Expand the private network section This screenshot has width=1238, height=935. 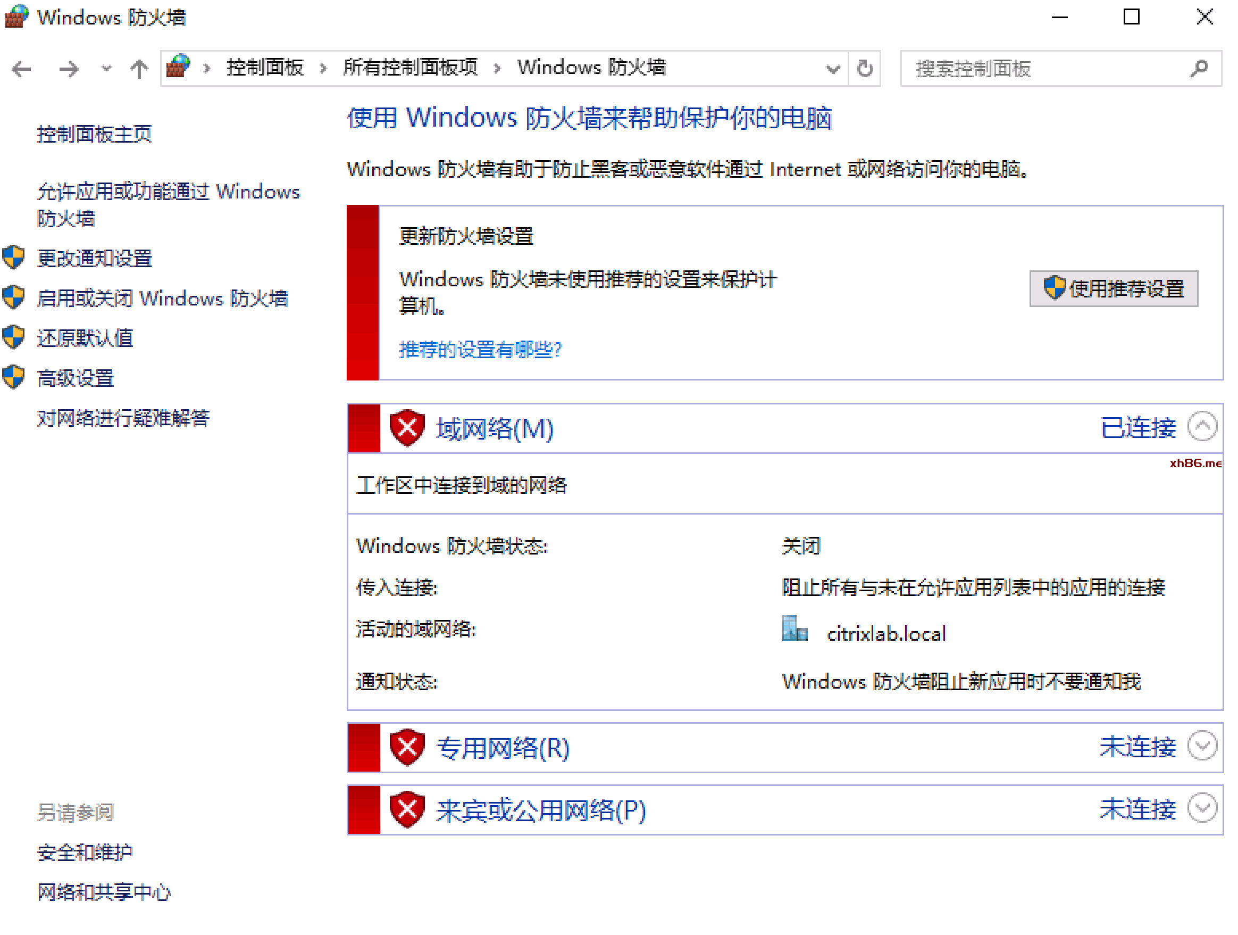1202,746
